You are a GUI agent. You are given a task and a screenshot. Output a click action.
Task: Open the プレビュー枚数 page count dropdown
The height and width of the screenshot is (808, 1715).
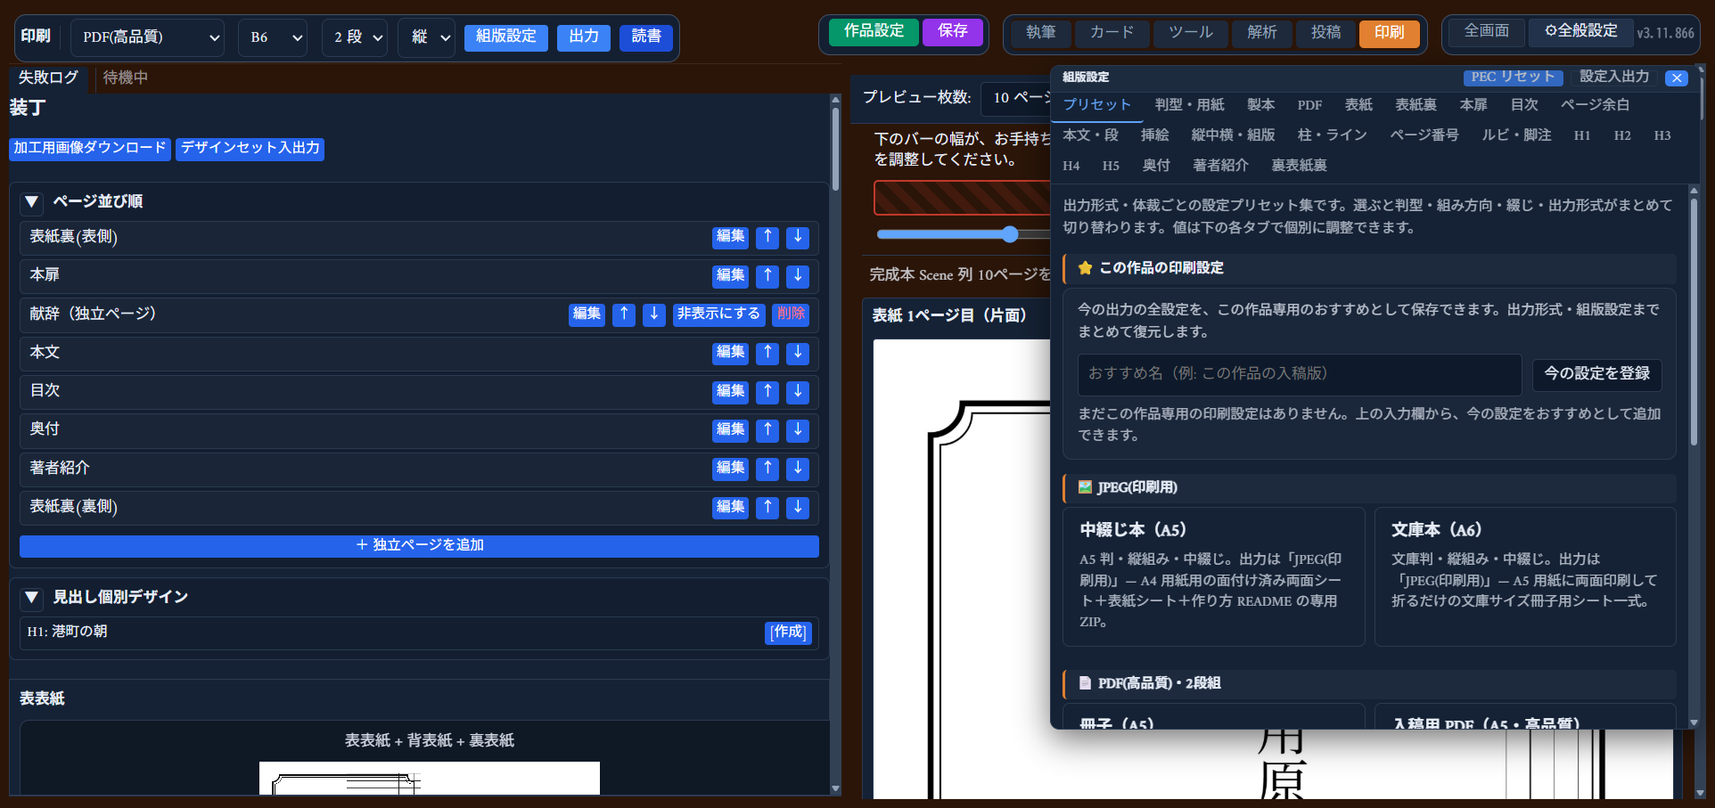(x=1016, y=98)
